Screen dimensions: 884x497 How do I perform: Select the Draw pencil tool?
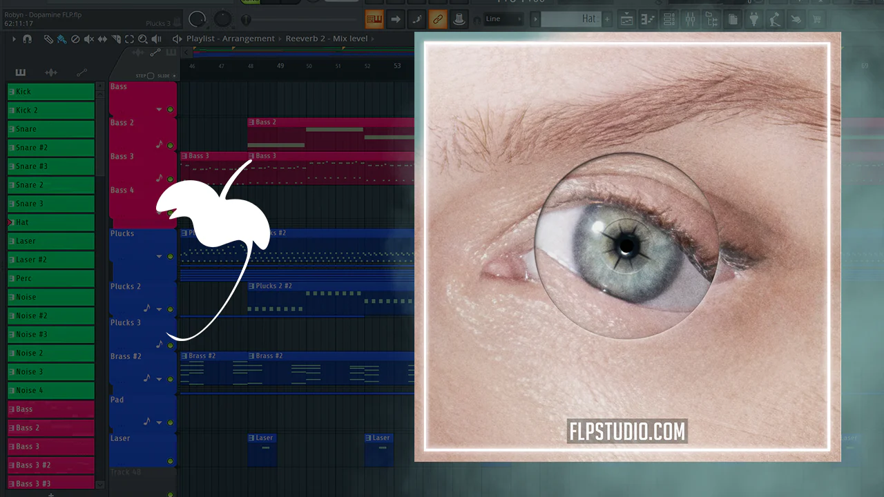coord(48,39)
